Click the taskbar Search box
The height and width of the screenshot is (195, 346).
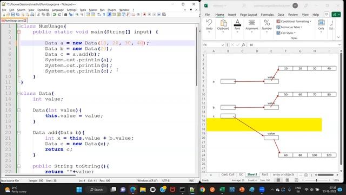[96, 190]
